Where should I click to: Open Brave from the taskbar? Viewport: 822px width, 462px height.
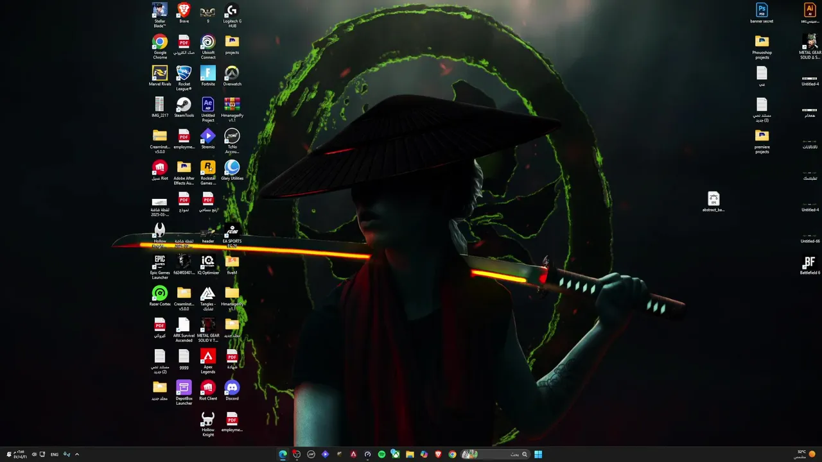tap(438, 454)
